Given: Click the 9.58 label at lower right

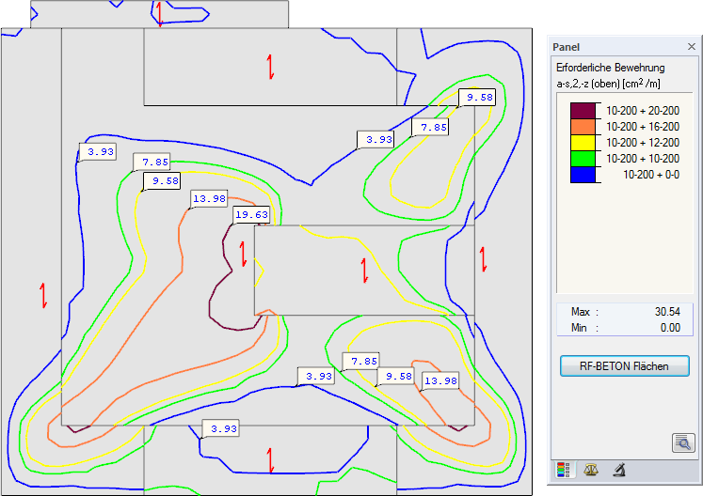Looking at the screenshot, I should 395,377.
